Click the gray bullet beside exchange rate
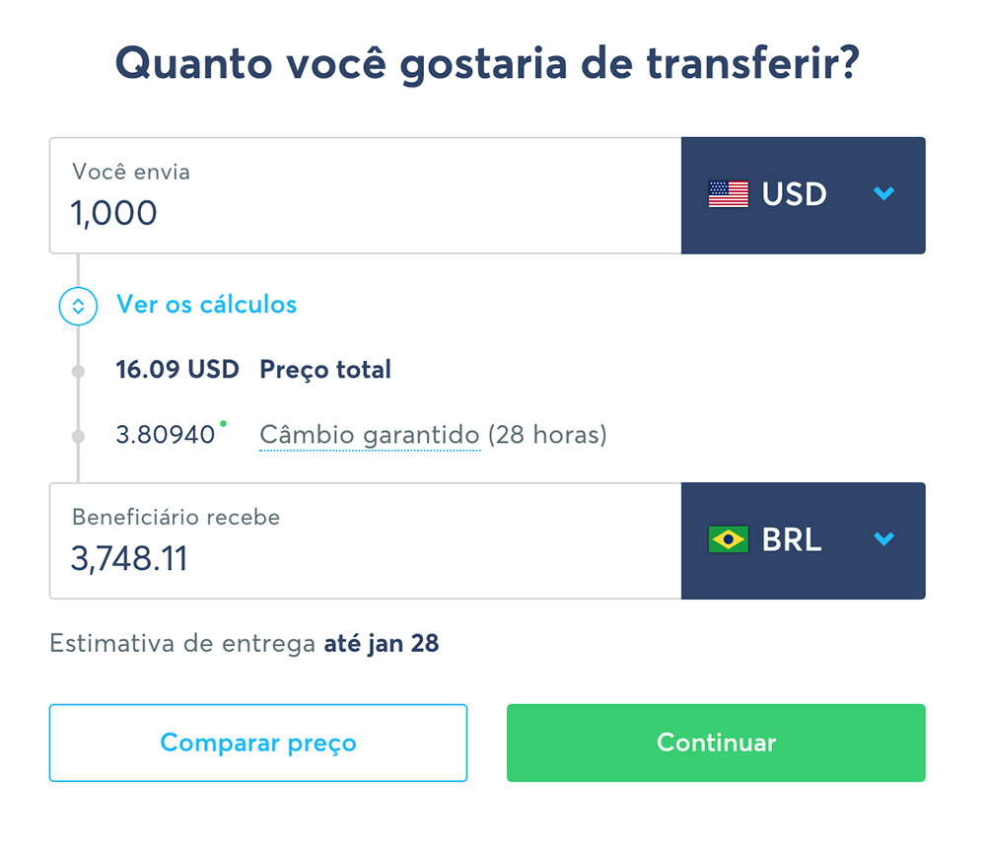This screenshot has height=857, width=986. (x=78, y=436)
